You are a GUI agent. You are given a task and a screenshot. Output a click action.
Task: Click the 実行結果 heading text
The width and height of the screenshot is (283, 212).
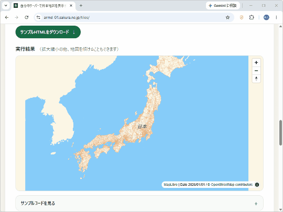tap(25, 49)
